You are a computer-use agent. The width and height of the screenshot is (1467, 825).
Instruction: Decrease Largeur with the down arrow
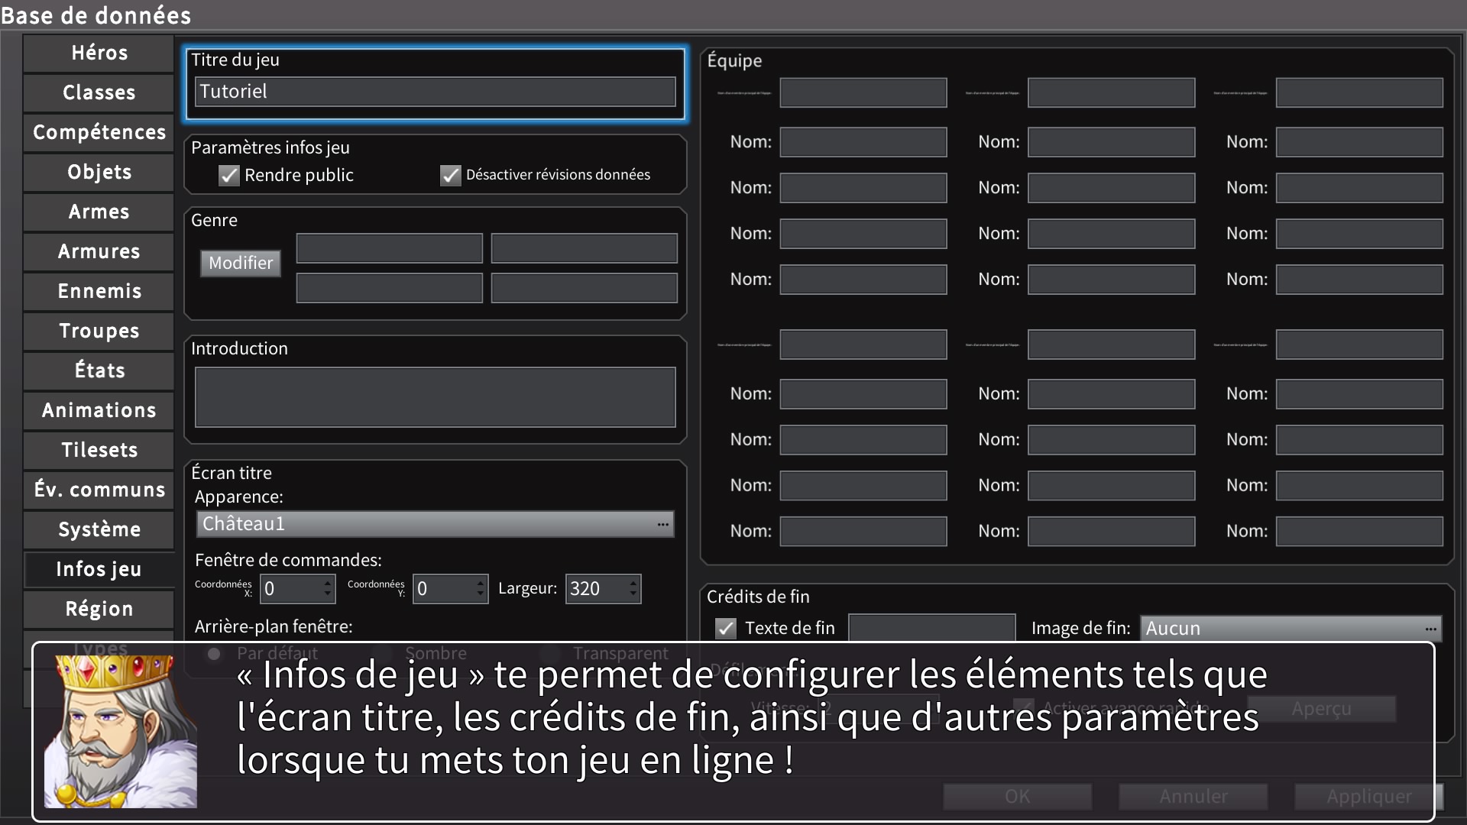[633, 595]
